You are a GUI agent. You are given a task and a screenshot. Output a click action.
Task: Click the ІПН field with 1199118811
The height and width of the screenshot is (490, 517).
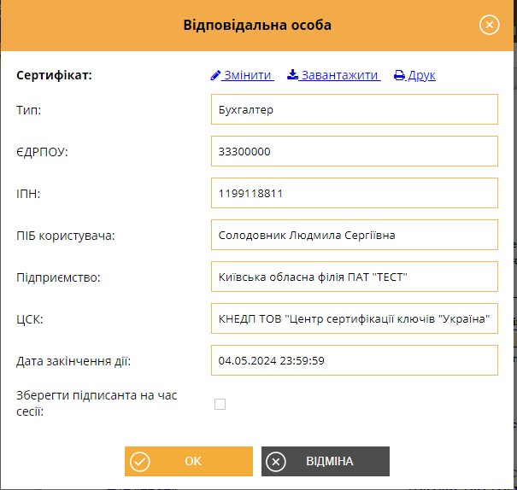click(355, 193)
